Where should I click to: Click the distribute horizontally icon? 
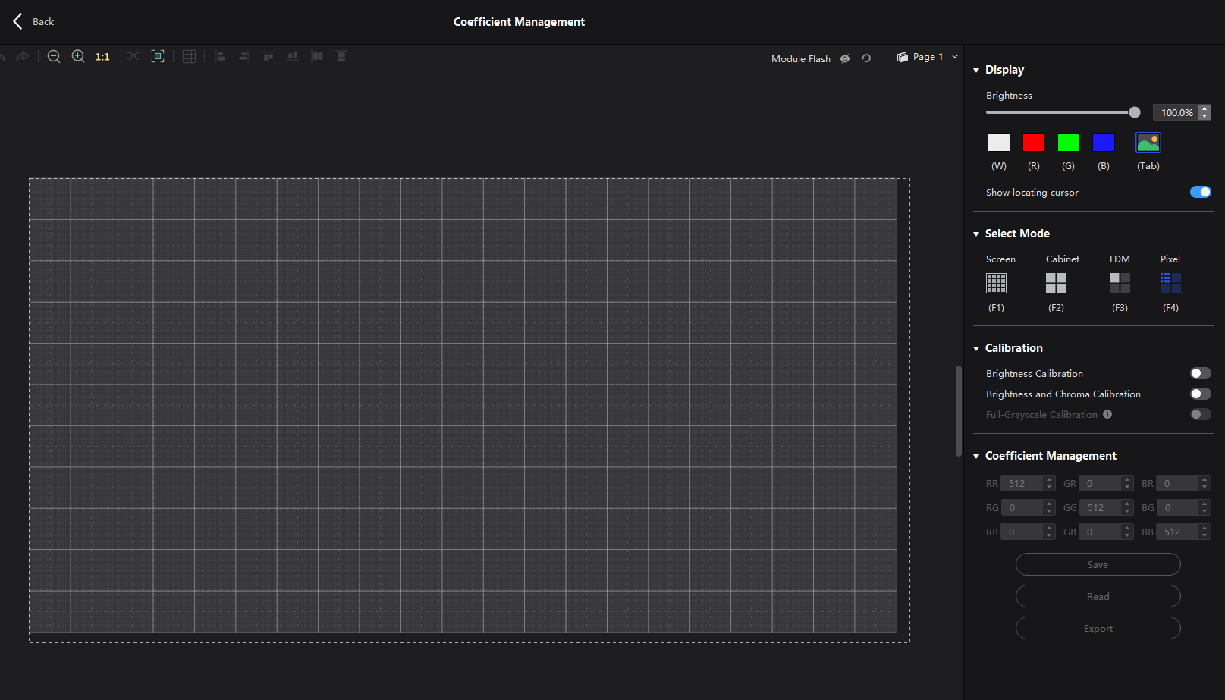point(317,56)
